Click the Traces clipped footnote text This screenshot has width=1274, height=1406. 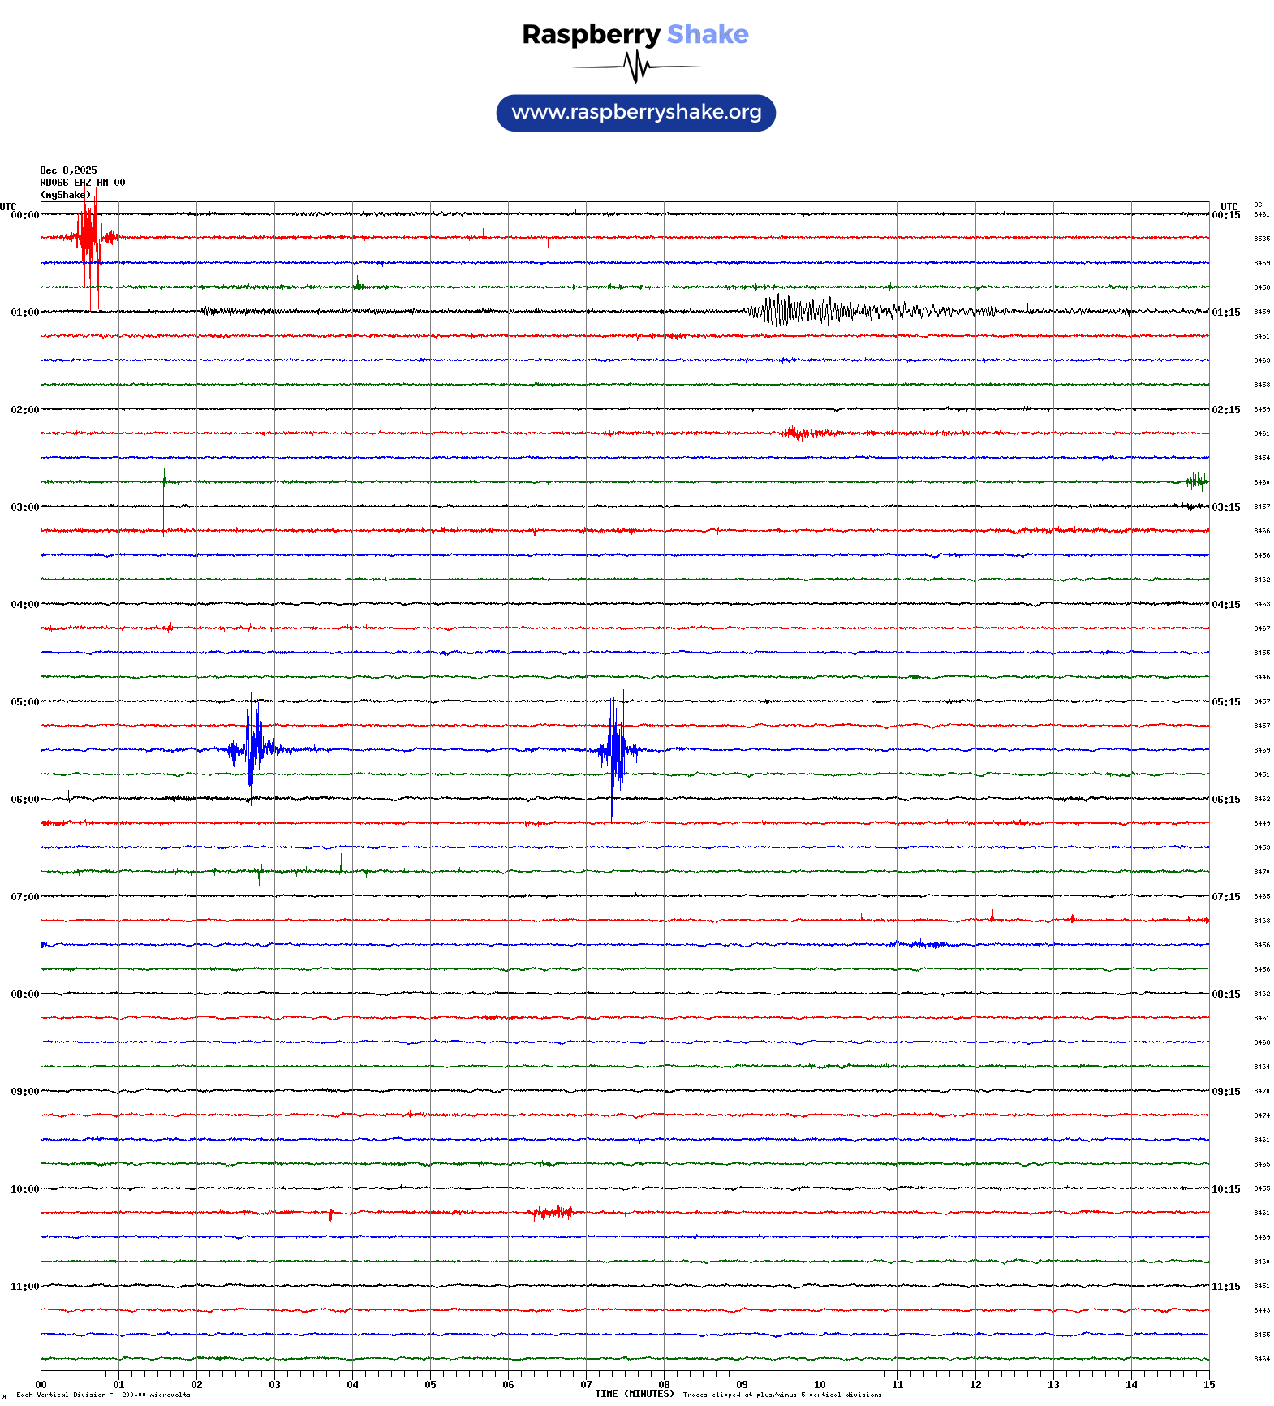pos(781,1395)
